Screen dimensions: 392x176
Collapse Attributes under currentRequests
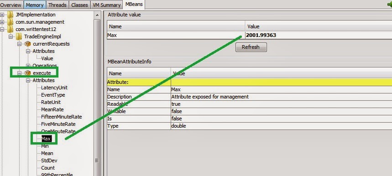point(28,51)
